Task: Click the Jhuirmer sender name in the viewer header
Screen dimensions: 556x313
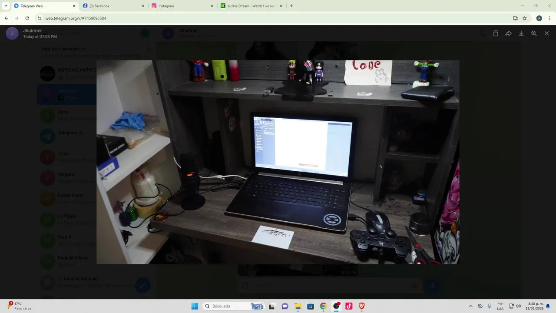Action: coord(33,31)
